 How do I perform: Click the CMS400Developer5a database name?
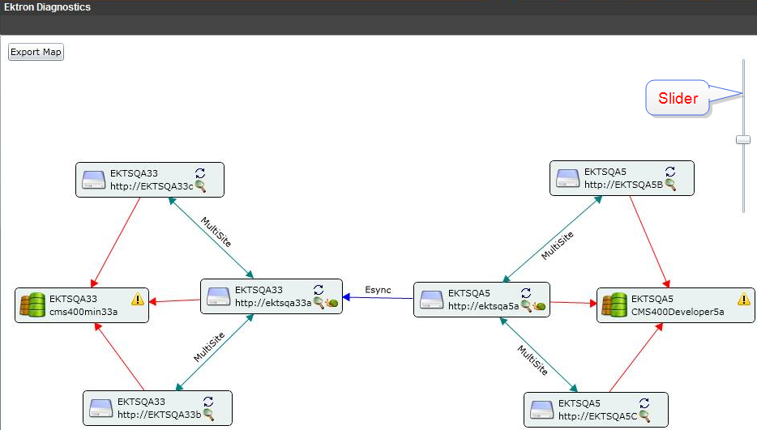[678, 312]
